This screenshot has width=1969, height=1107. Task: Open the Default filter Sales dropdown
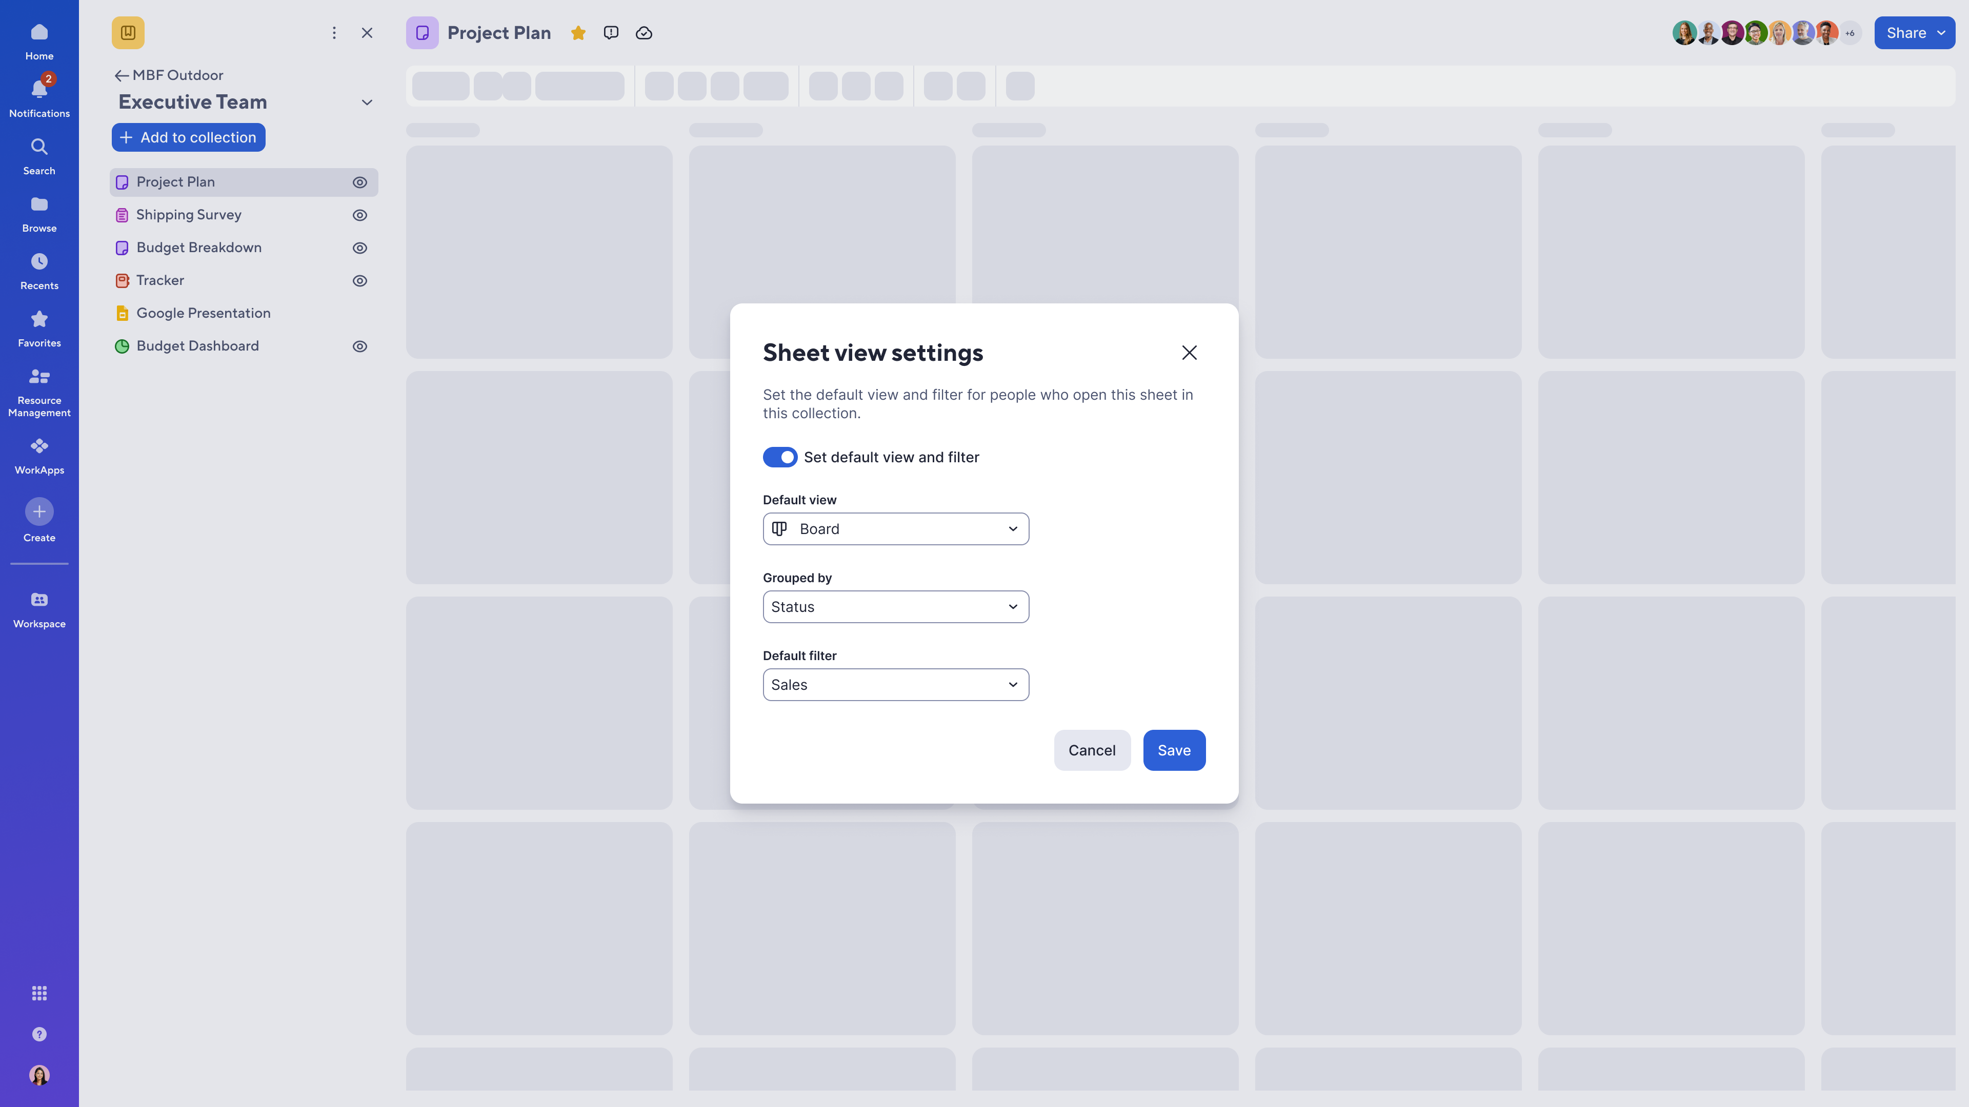(x=895, y=685)
